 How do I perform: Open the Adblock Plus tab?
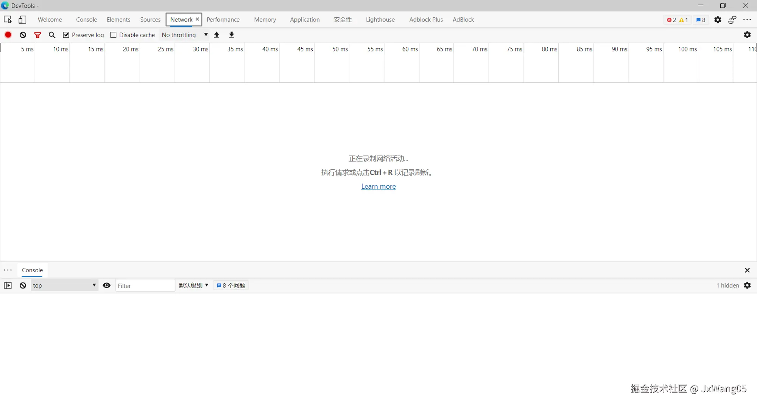coord(426,20)
